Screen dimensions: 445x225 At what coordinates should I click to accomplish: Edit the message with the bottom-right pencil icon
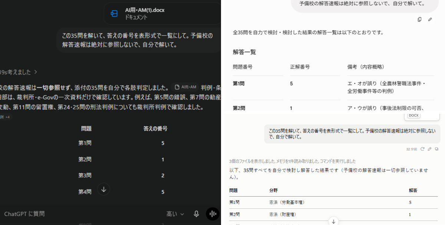pos(429,149)
